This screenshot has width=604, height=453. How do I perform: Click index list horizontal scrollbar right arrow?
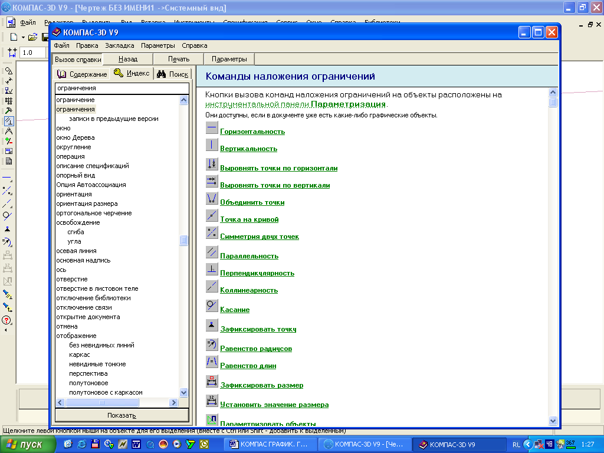(173, 402)
